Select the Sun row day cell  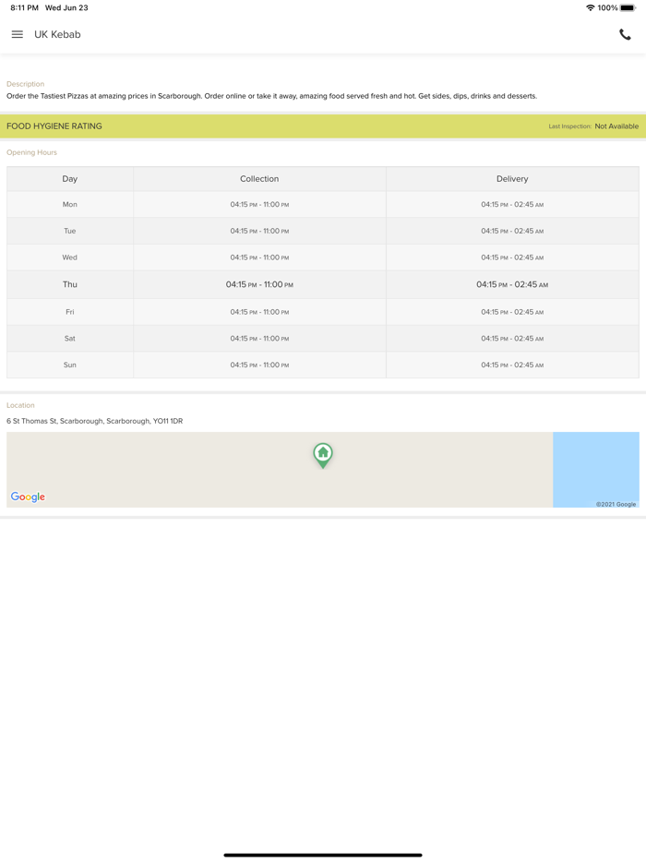(70, 365)
